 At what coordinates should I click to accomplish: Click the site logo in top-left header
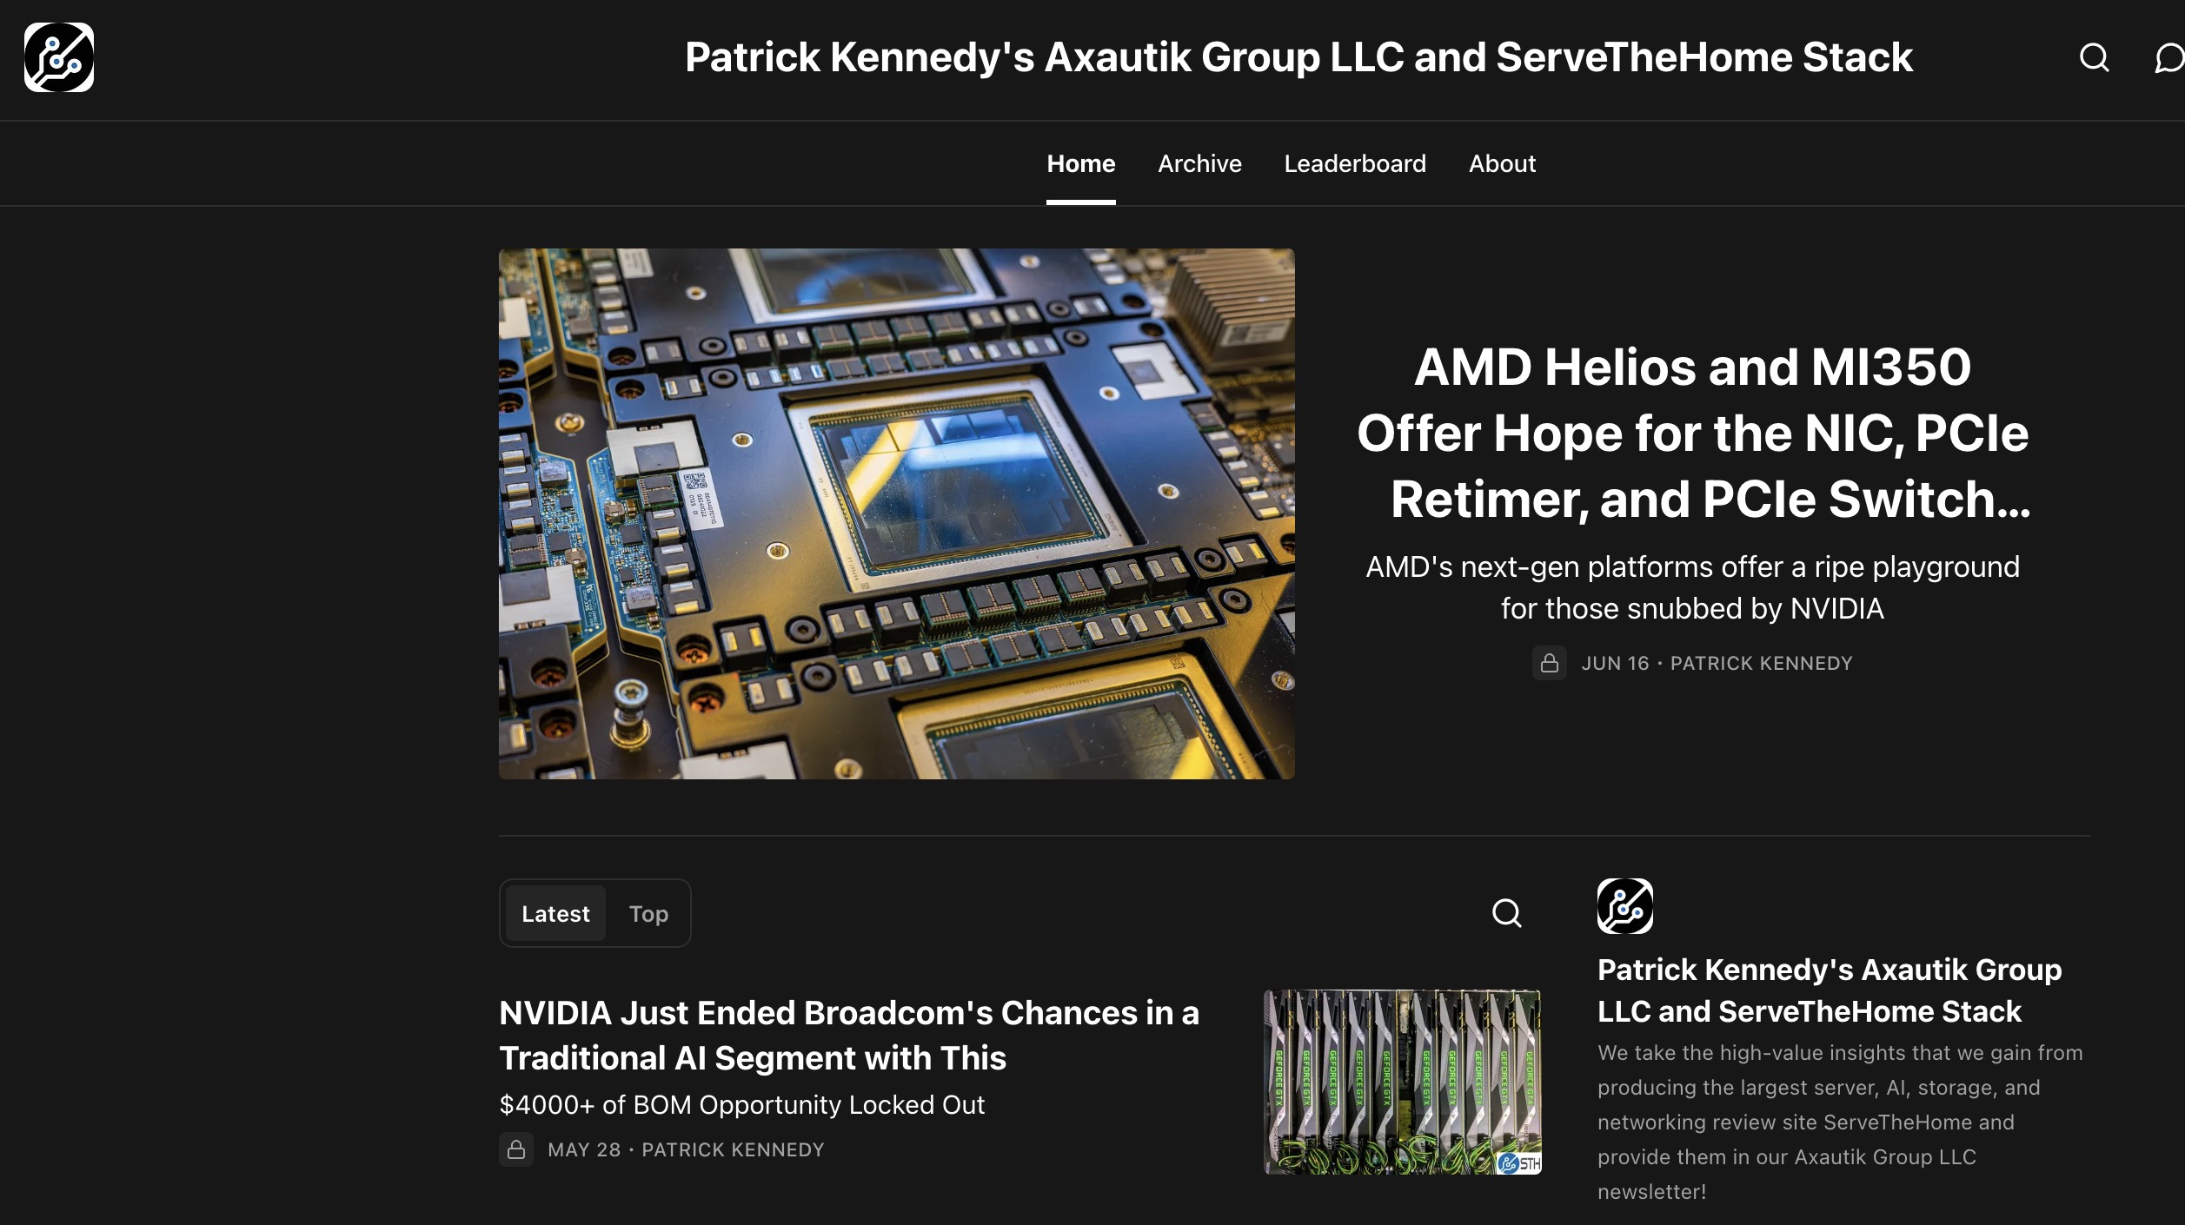[59, 57]
